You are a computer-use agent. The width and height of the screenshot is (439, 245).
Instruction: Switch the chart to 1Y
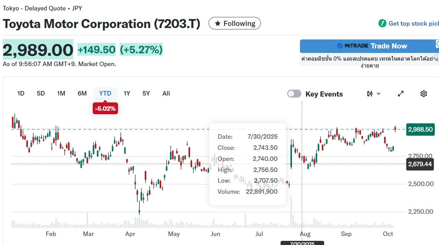tap(127, 93)
